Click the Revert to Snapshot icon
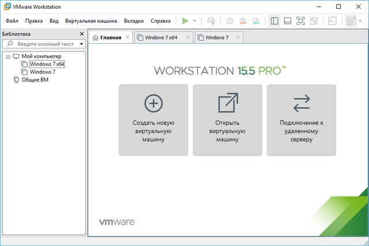369x246 pixels. point(243,21)
